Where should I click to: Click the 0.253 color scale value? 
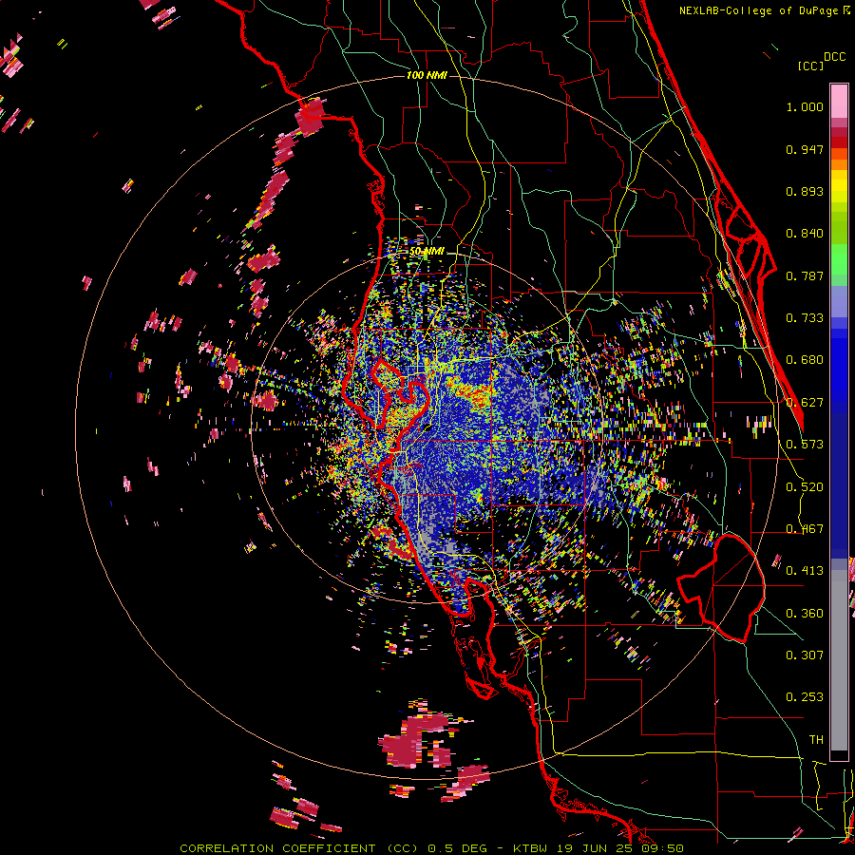(805, 697)
